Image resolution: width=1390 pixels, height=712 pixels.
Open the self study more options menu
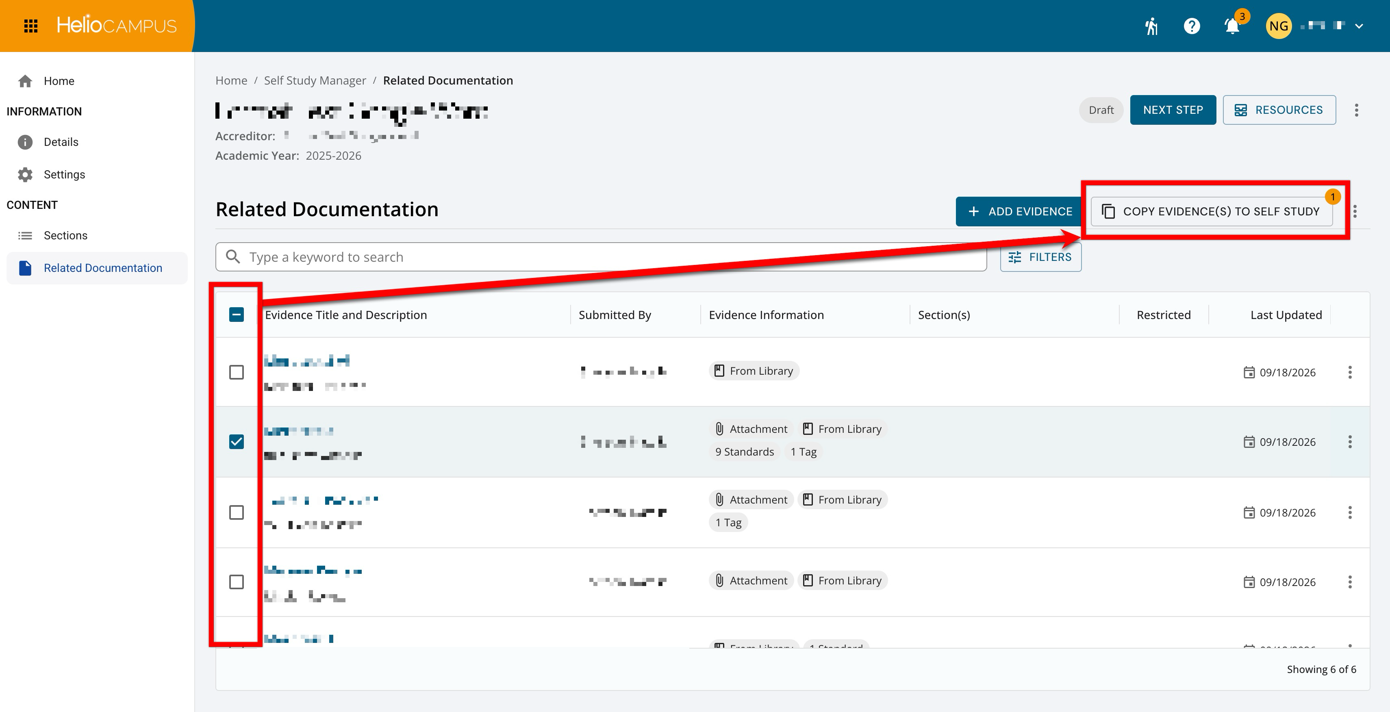(1356, 110)
